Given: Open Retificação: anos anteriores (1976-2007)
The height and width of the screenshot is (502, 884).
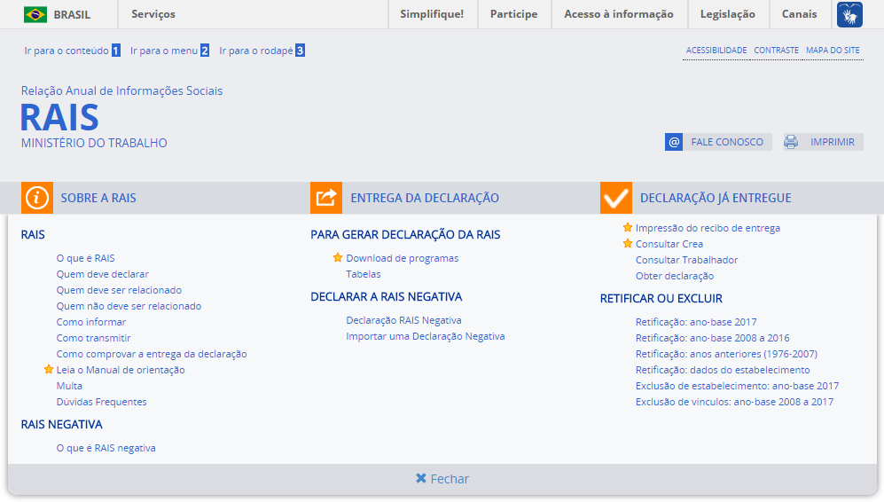Looking at the screenshot, I should coord(727,354).
